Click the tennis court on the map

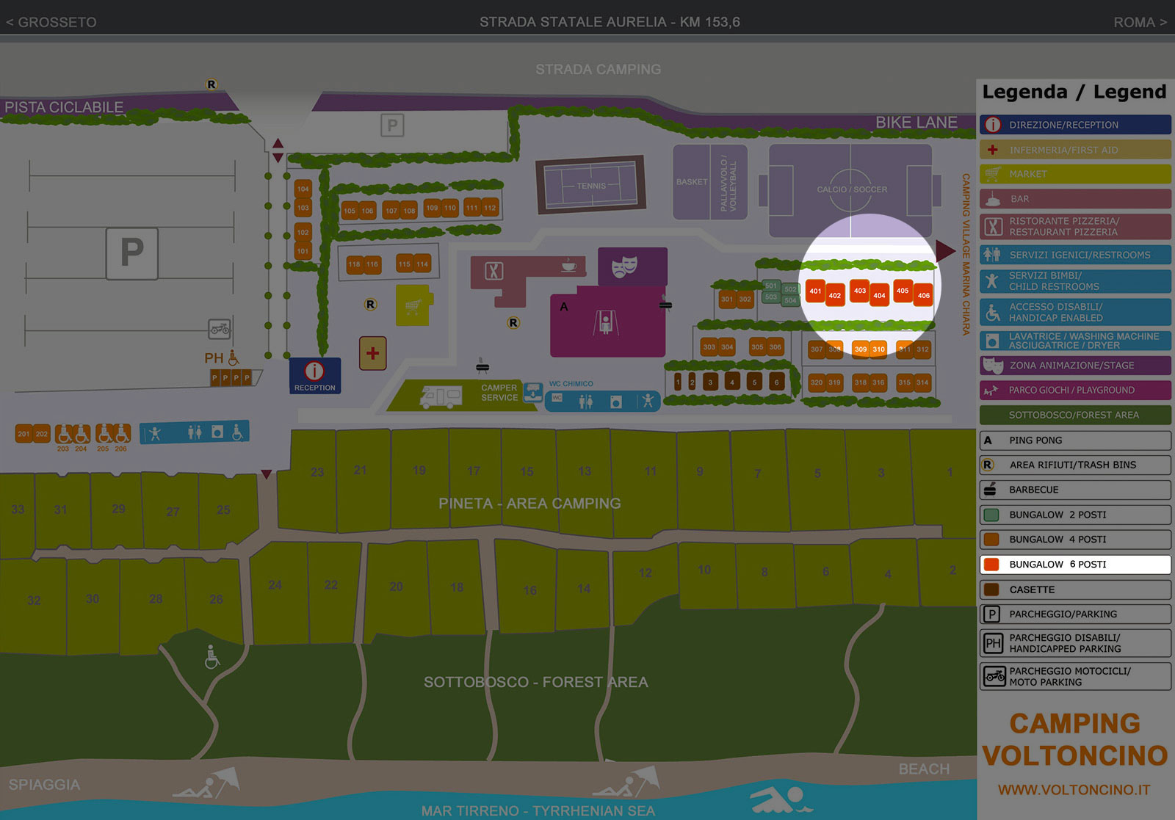591,185
